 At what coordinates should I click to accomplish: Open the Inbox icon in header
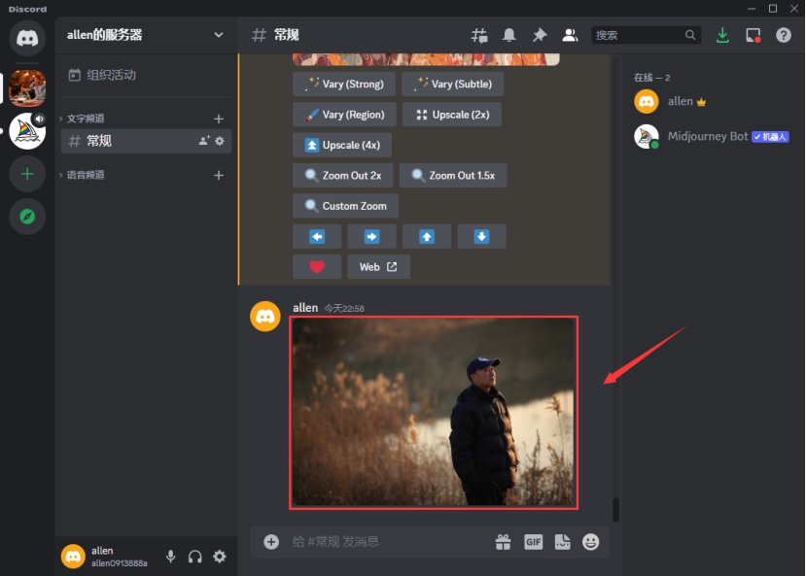[x=753, y=35]
